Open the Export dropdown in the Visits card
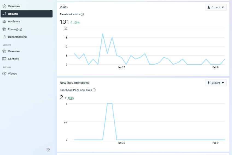 coord(216,7)
